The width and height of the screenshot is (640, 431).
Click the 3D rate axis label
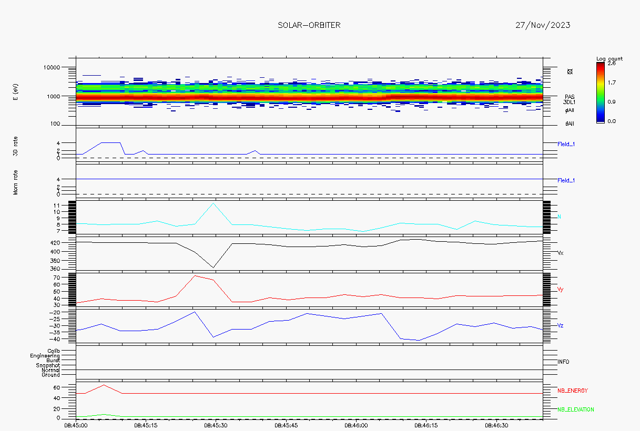click(x=16, y=146)
